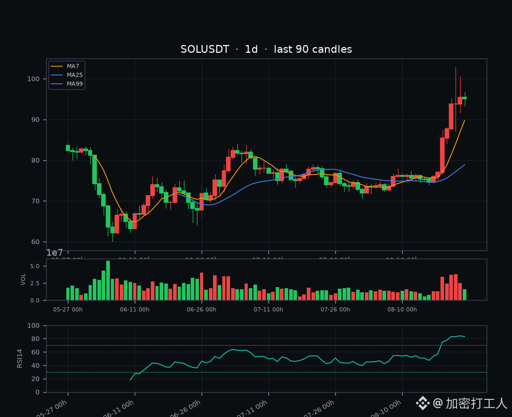
Task: Click the 08-10 00h volume date label
Action: click(x=402, y=309)
